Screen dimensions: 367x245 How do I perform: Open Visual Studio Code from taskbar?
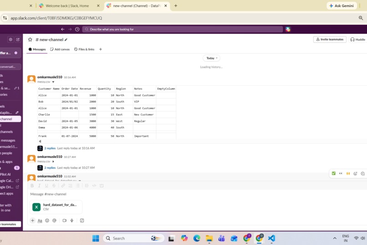click(x=271, y=239)
